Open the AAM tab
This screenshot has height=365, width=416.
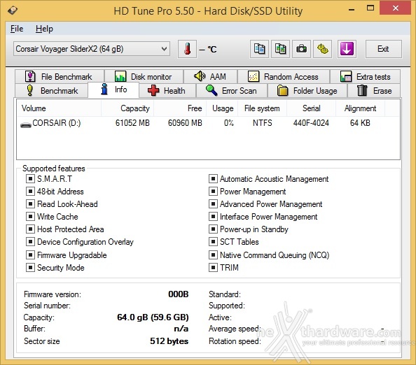pos(210,76)
